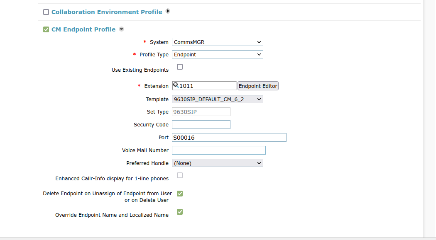Enable the Collaboration Environment Profile checkbox
The image size is (436, 240).
46,12
